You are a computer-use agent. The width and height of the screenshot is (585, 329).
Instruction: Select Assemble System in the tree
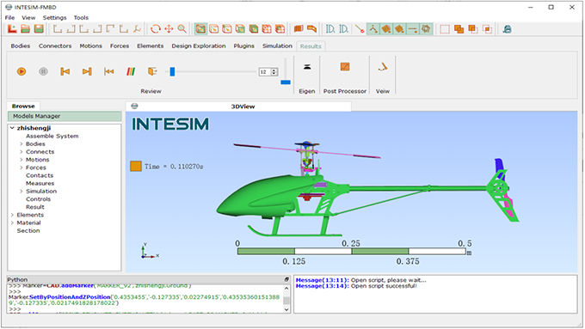52,136
